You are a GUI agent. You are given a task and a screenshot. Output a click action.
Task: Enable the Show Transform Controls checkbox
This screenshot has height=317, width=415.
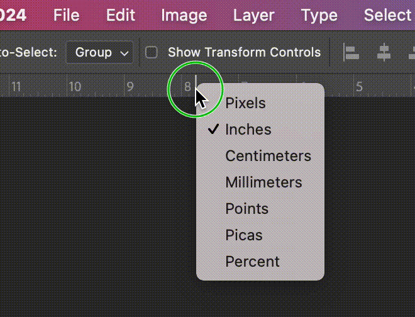pyautogui.click(x=152, y=52)
